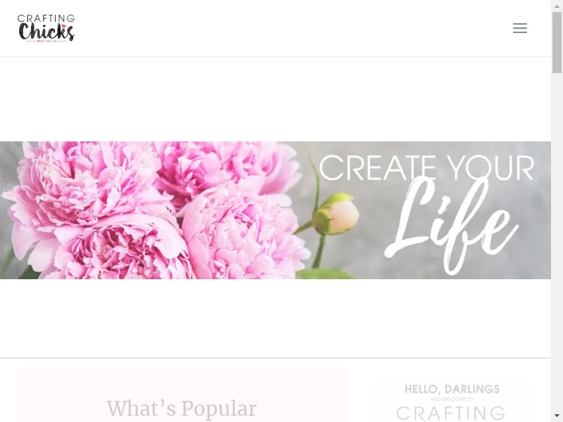Screen dimensions: 563x422
Task: Click the scrollbar up arrow
Action: (557, 6)
